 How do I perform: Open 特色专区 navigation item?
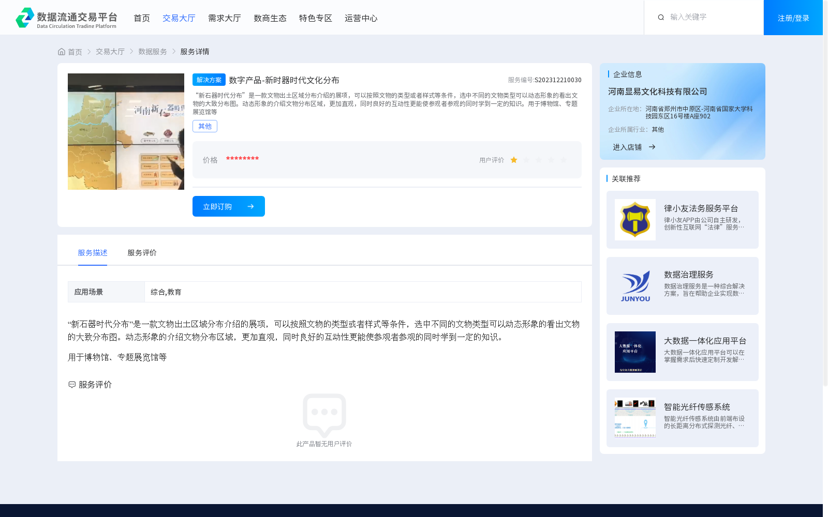[315, 18]
